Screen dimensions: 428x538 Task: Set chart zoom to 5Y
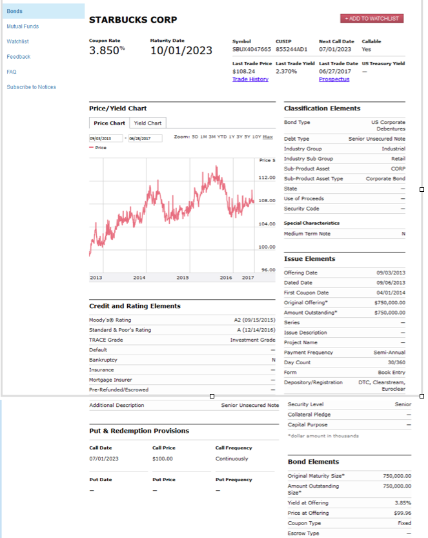coord(247,137)
